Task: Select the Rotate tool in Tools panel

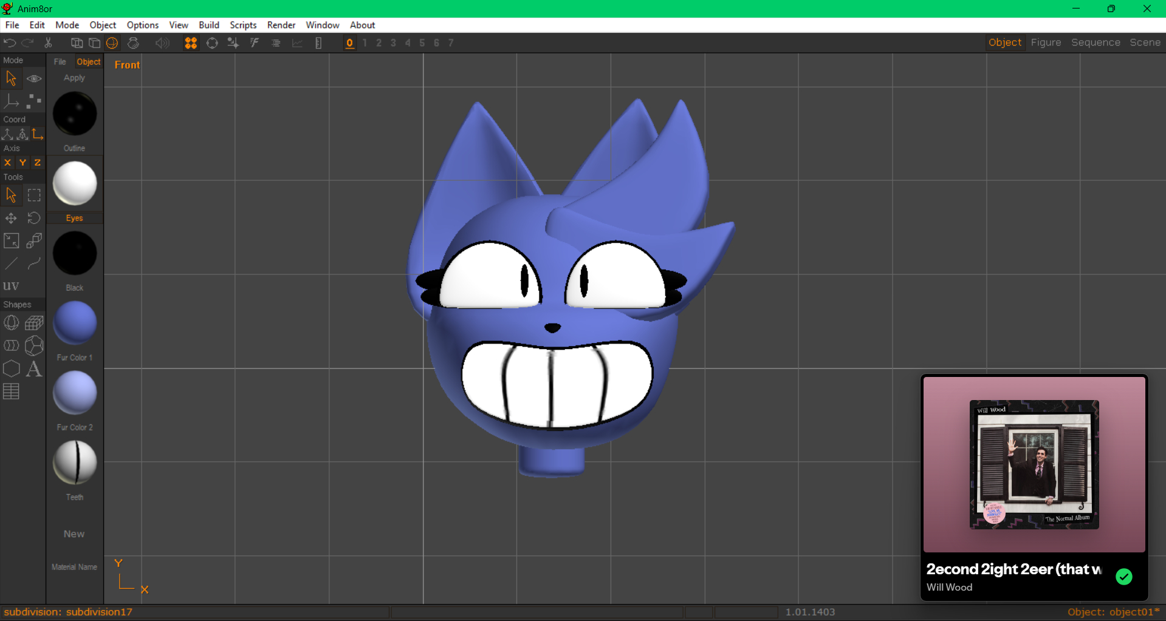Action: point(34,218)
